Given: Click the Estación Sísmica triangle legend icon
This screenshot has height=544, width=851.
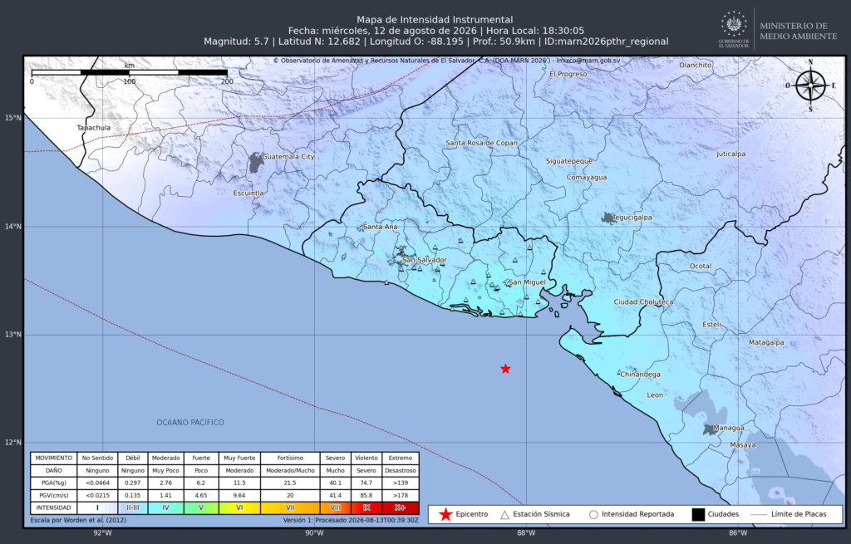Looking at the screenshot, I should coord(504,515).
